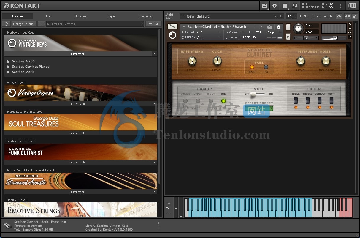This screenshot has height=238, width=360.
Task: Select Ø OUT pickup phase
Action: pos(211,101)
